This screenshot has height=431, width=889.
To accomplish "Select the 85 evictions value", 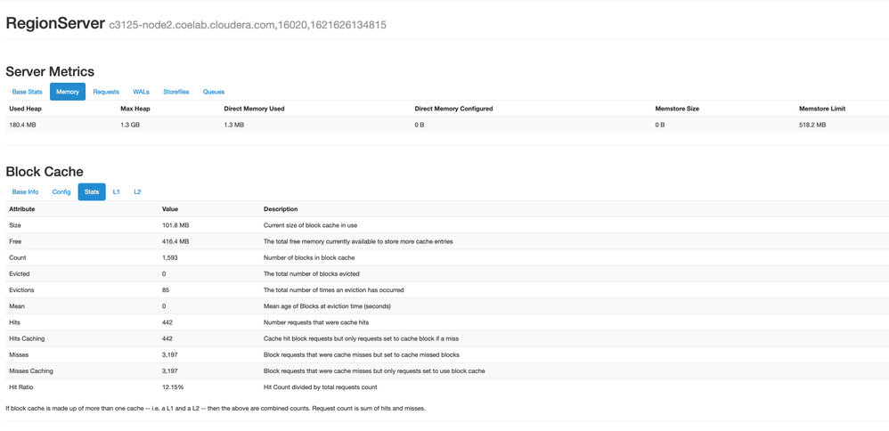I will coord(166,289).
